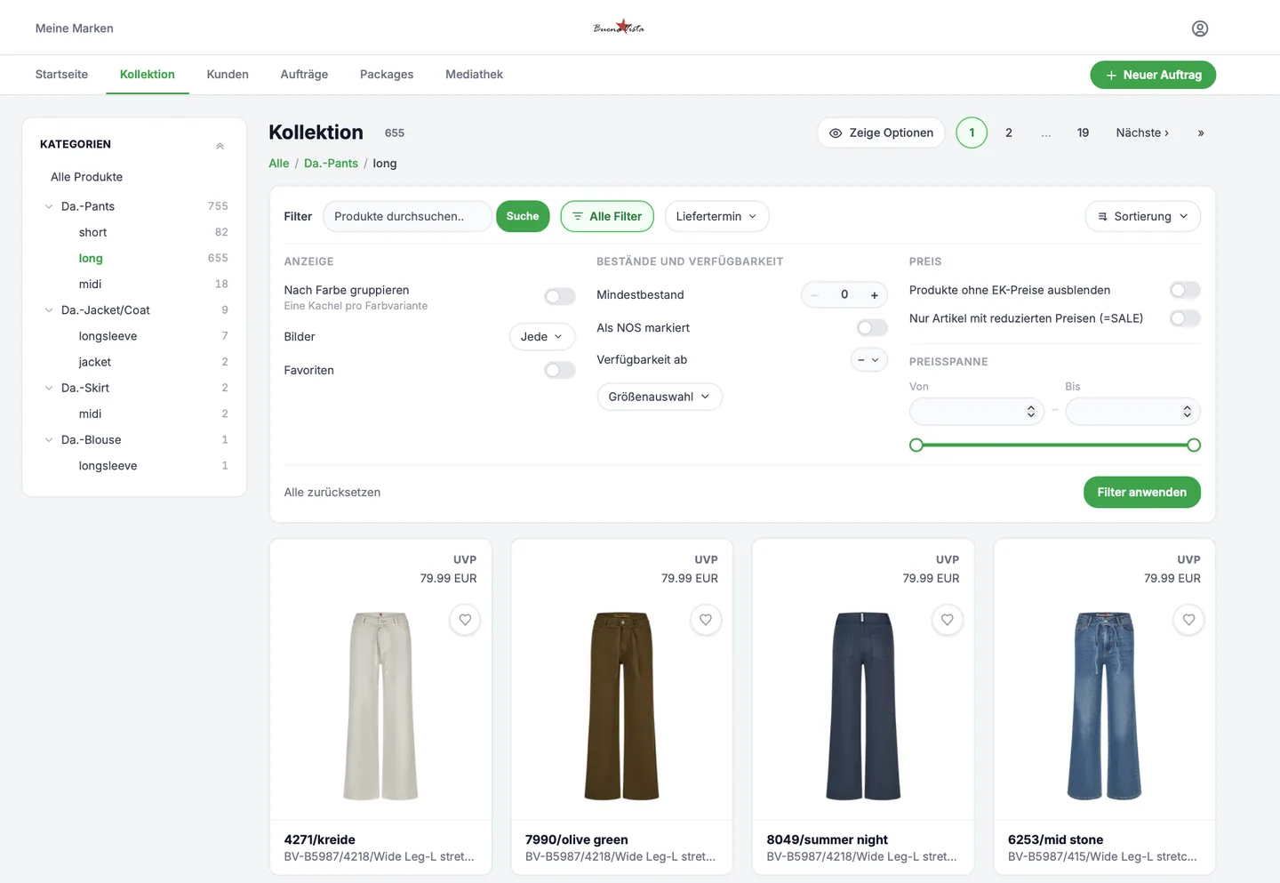Open the Sortierung dropdown
The width and height of the screenshot is (1280, 883).
tap(1143, 216)
